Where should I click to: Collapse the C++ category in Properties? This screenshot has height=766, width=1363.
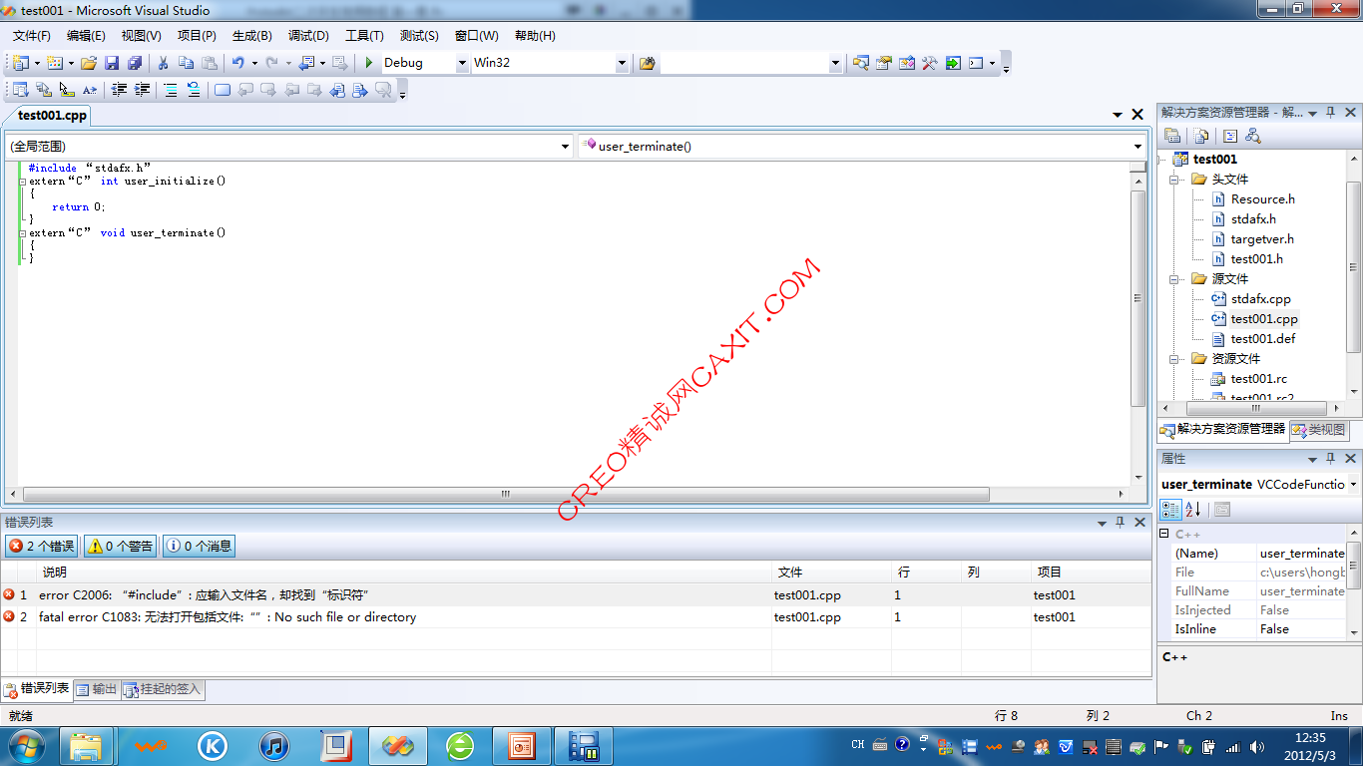tap(1163, 534)
